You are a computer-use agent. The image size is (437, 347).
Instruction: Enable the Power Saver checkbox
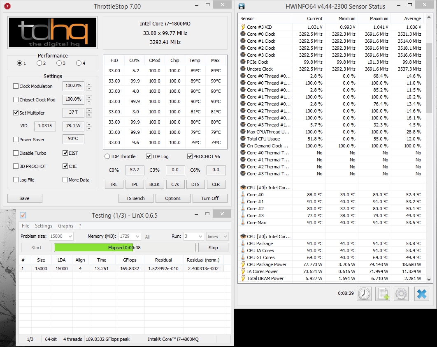(16, 140)
